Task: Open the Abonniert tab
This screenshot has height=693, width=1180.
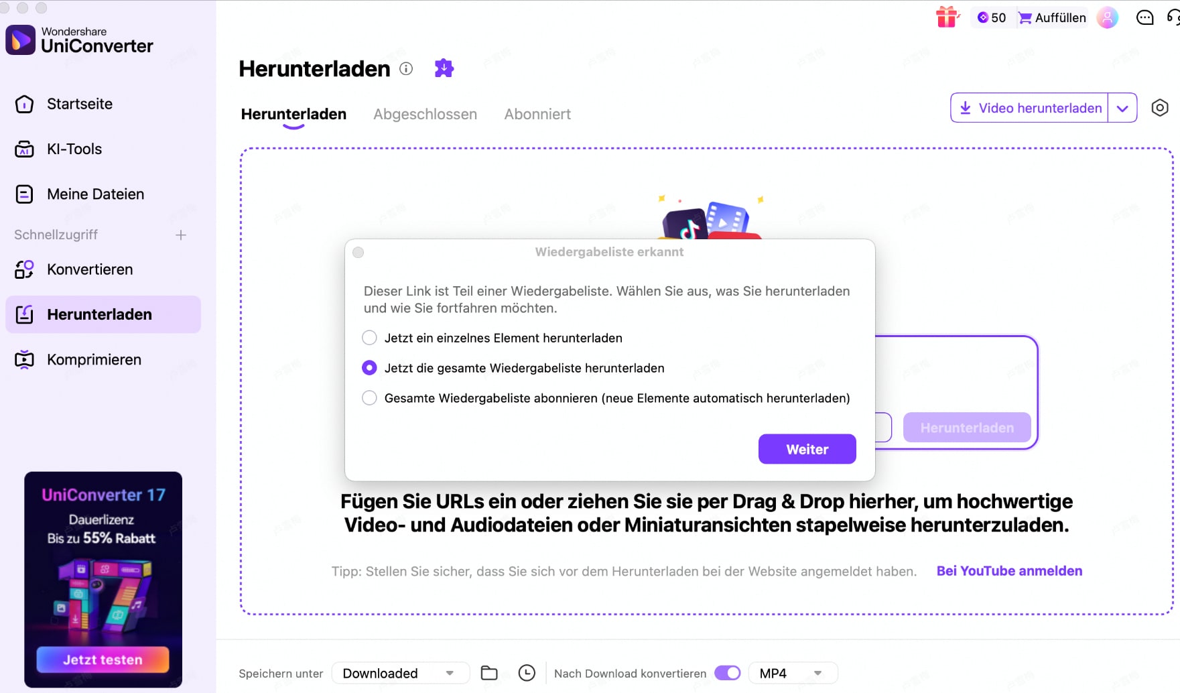Action: click(x=537, y=114)
